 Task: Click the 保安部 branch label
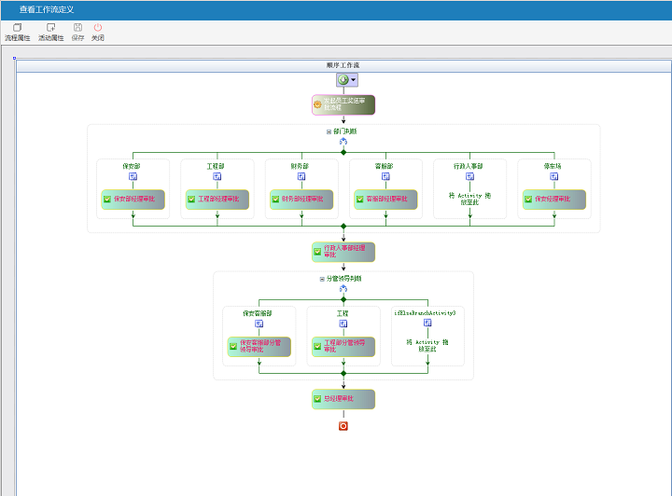132,166
